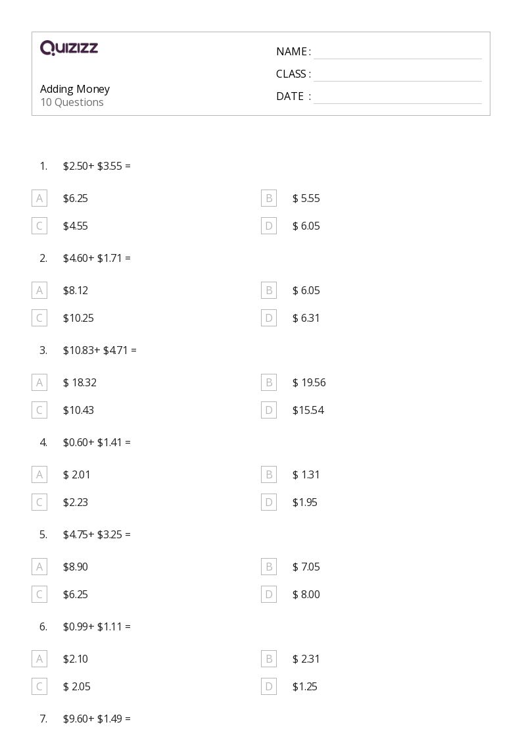Tick box A for question 4
Viewport: 522px width, 739px height.
pos(39,474)
